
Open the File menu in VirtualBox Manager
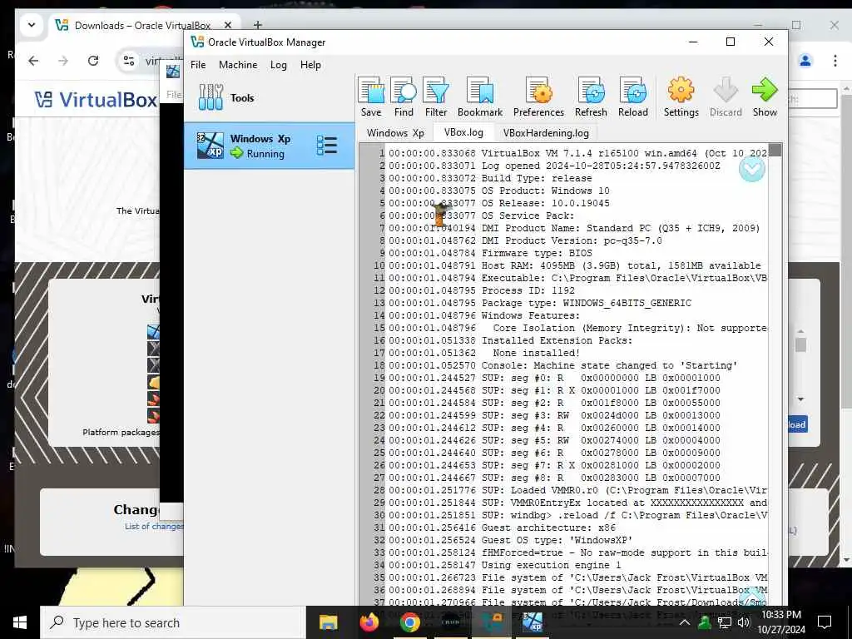tap(198, 65)
